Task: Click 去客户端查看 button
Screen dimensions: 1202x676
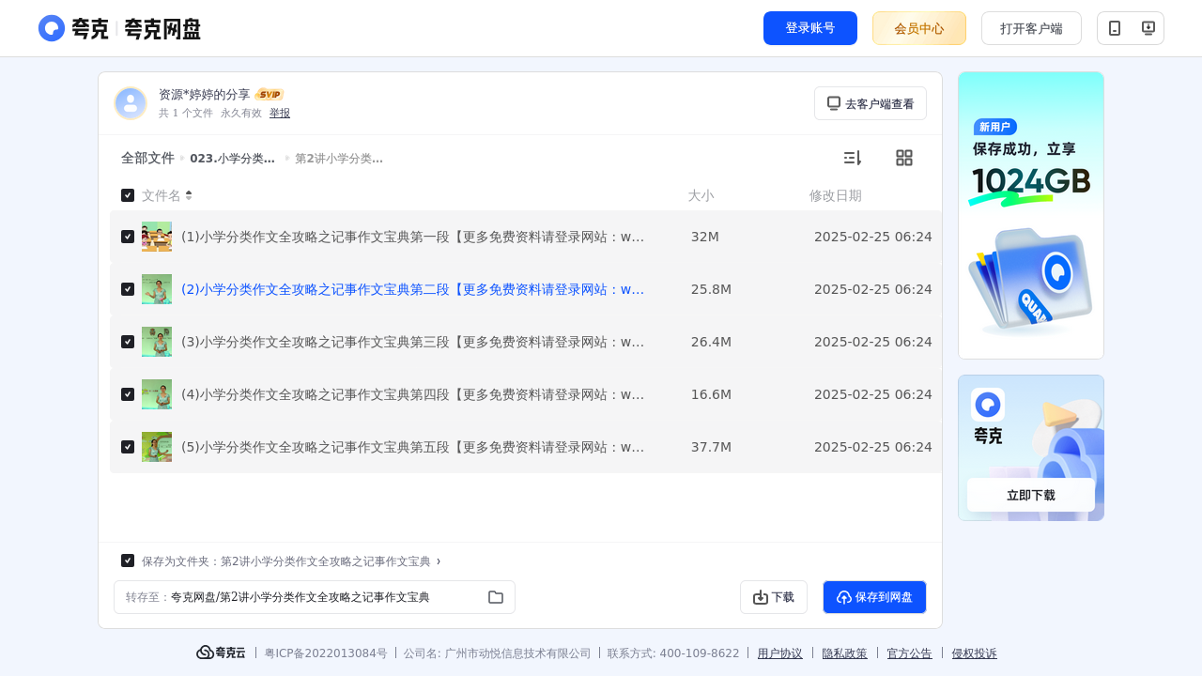Action: [871, 103]
